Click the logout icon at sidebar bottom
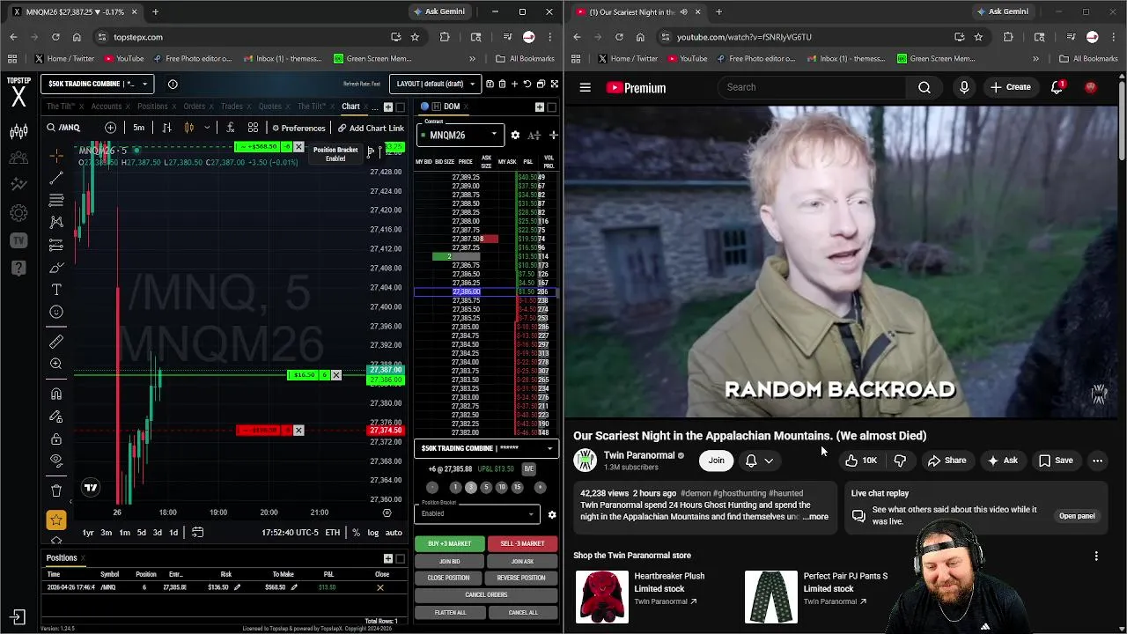1127x634 pixels. tap(18, 617)
